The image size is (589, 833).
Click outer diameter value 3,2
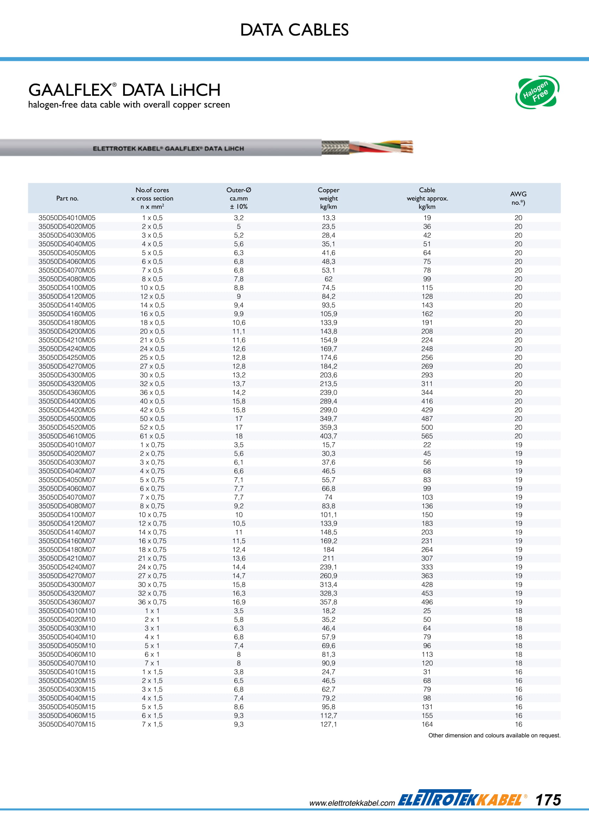(x=239, y=218)
